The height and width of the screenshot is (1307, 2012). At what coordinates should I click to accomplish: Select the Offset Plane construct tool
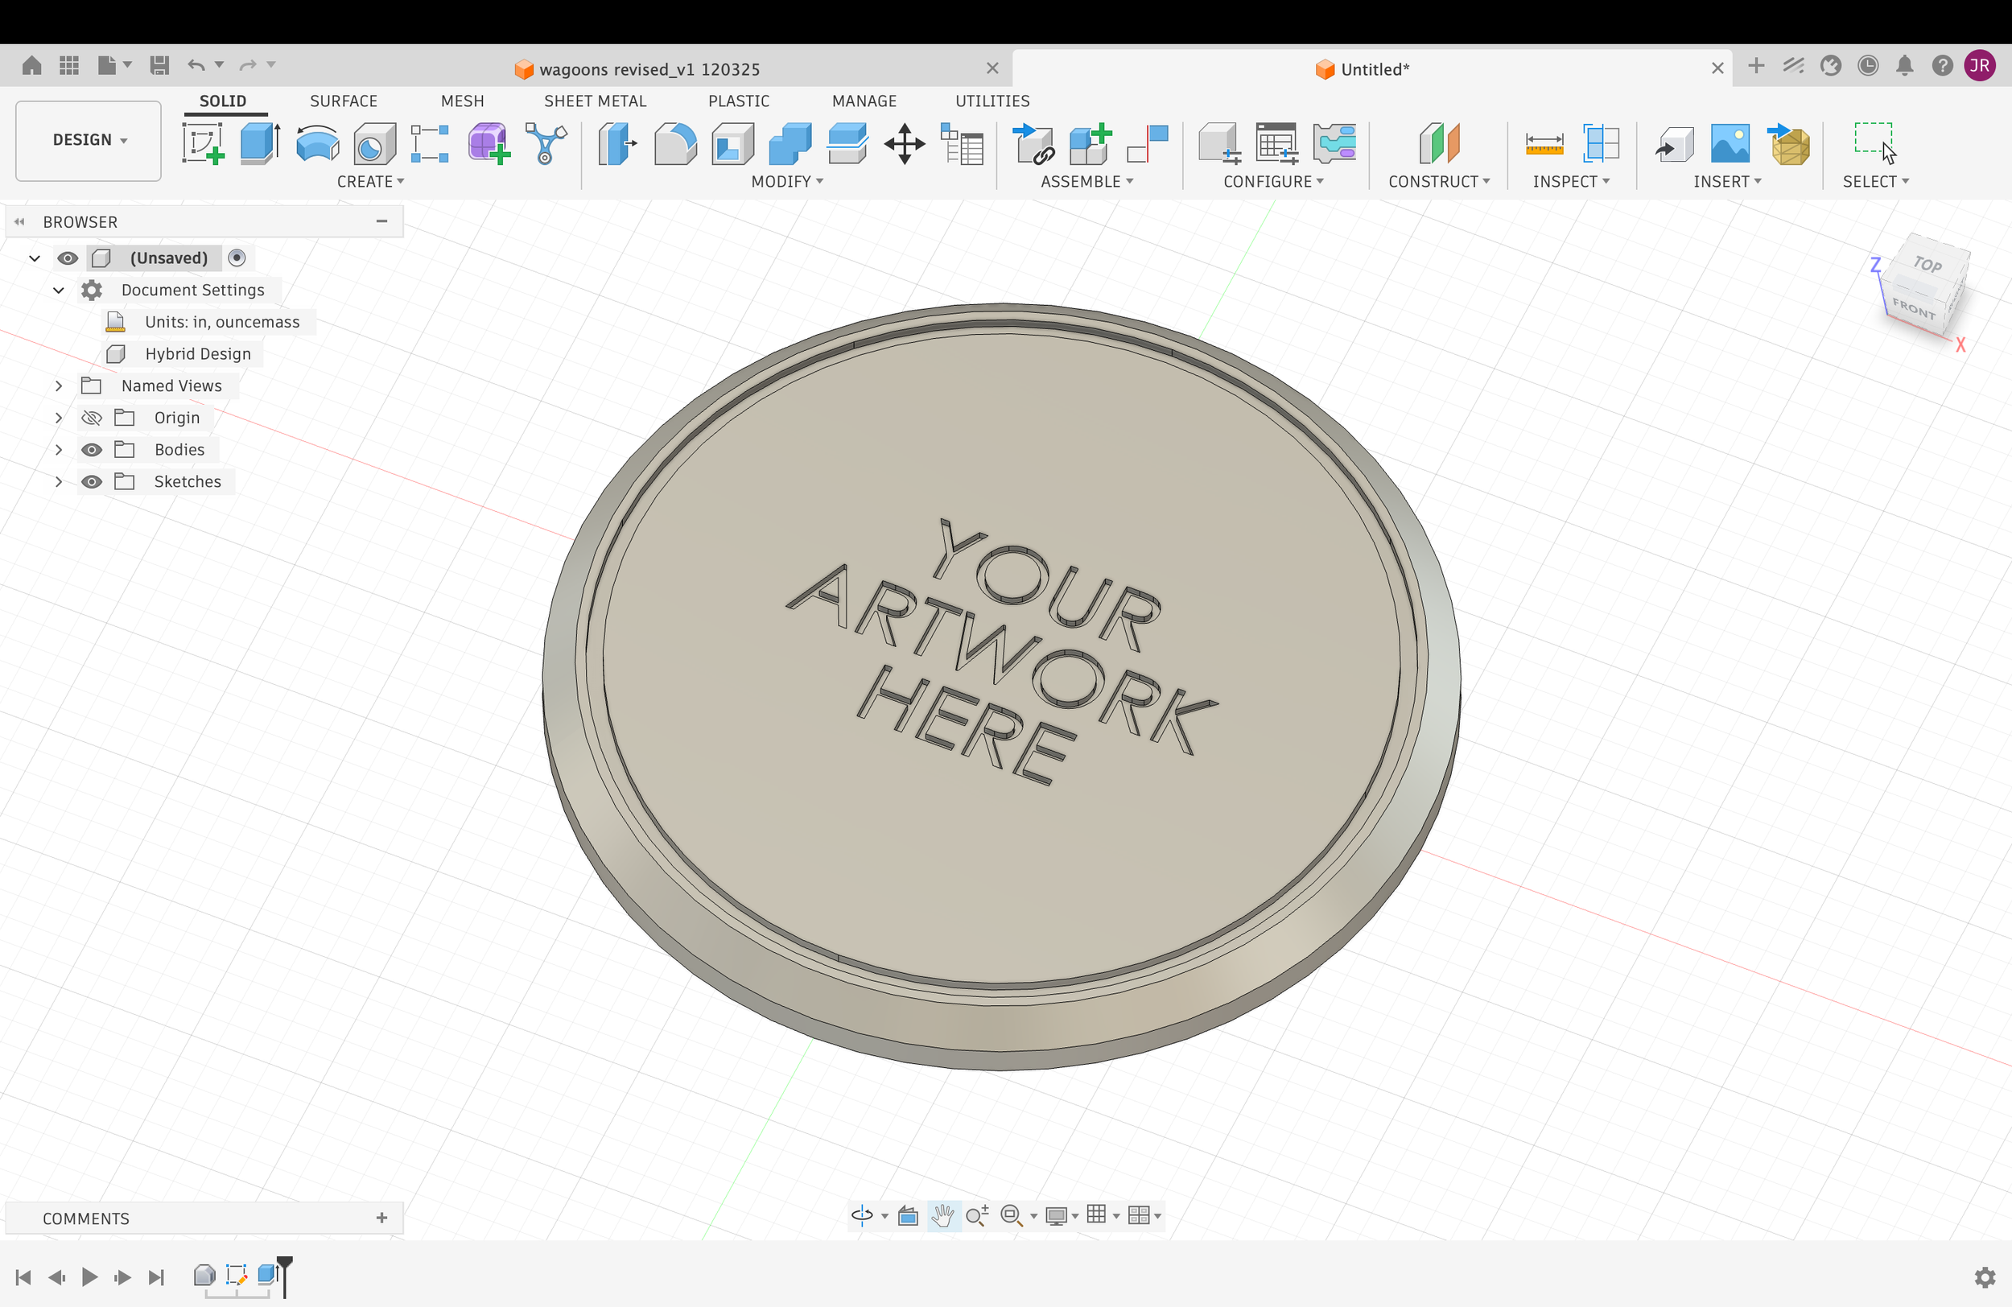(1439, 143)
